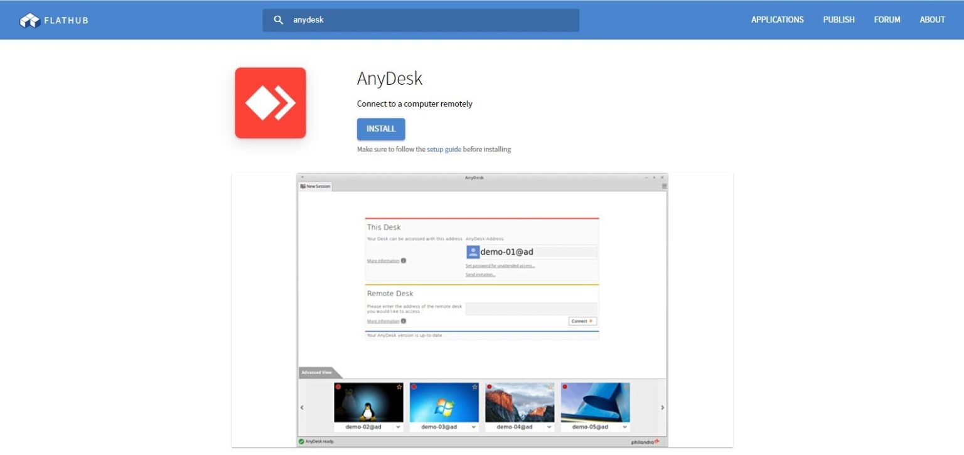Image resolution: width=964 pixels, height=455 pixels.
Task: Click the magnifier icon in the search bar
Action: pyautogui.click(x=278, y=19)
